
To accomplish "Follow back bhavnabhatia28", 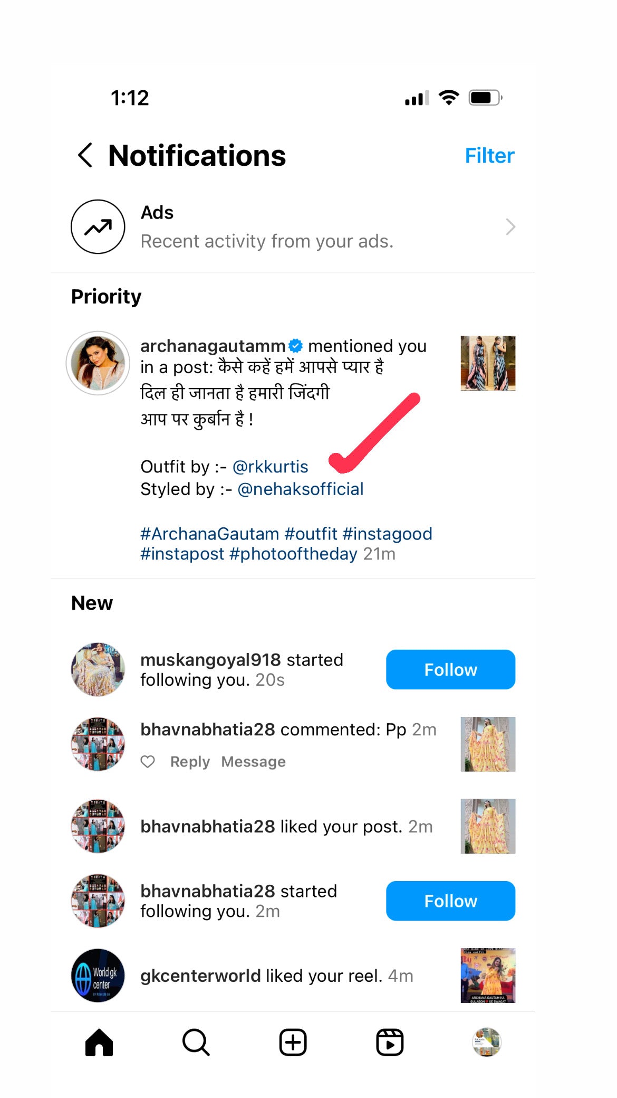I will 450,901.
